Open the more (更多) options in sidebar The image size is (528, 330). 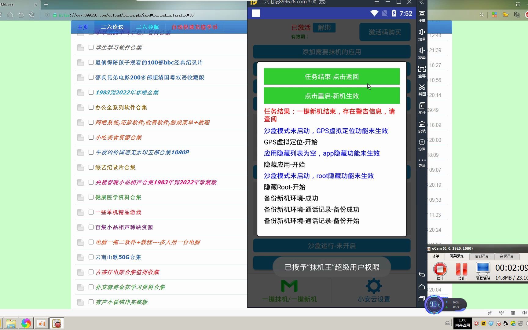point(422,162)
